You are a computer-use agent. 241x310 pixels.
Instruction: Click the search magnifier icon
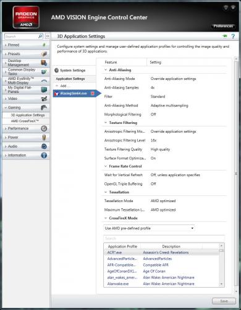pyautogui.click(x=40, y=37)
